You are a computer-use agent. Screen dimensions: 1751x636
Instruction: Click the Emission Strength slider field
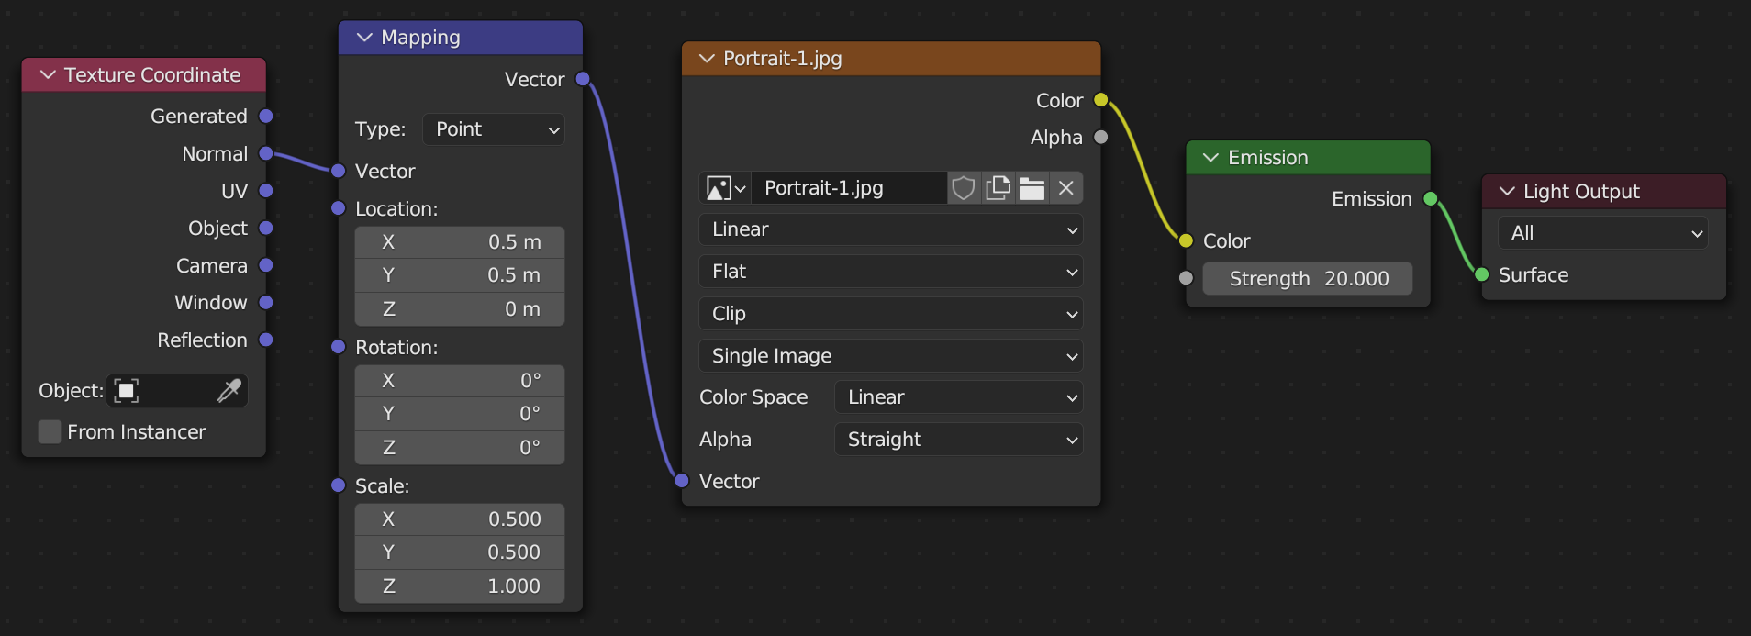1307,279
